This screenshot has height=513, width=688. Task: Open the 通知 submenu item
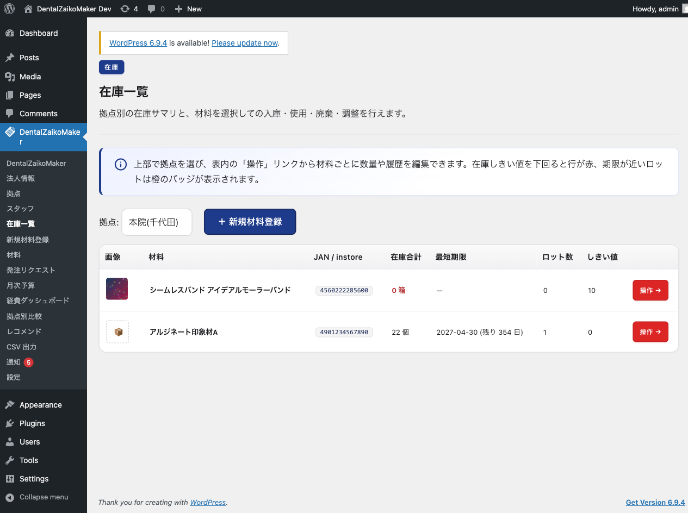coord(14,362)
